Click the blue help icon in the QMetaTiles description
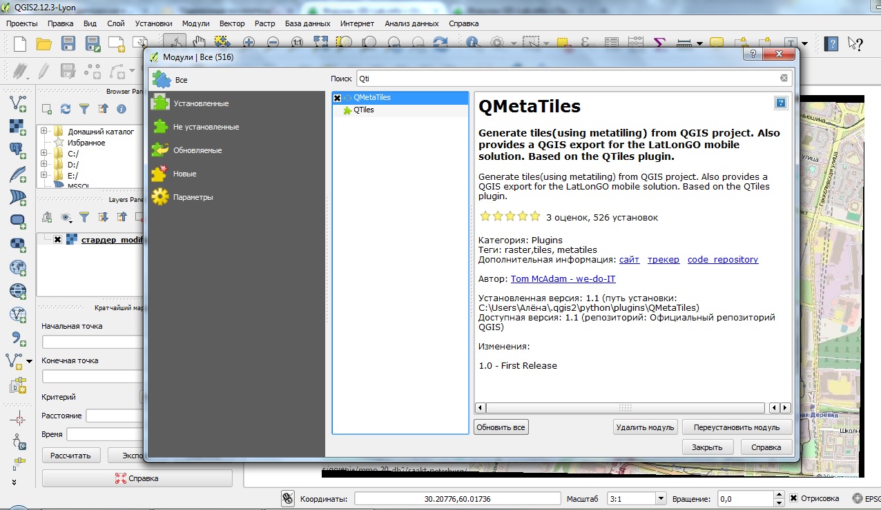The width and height of the screenshot is (881, 510). 781,103
